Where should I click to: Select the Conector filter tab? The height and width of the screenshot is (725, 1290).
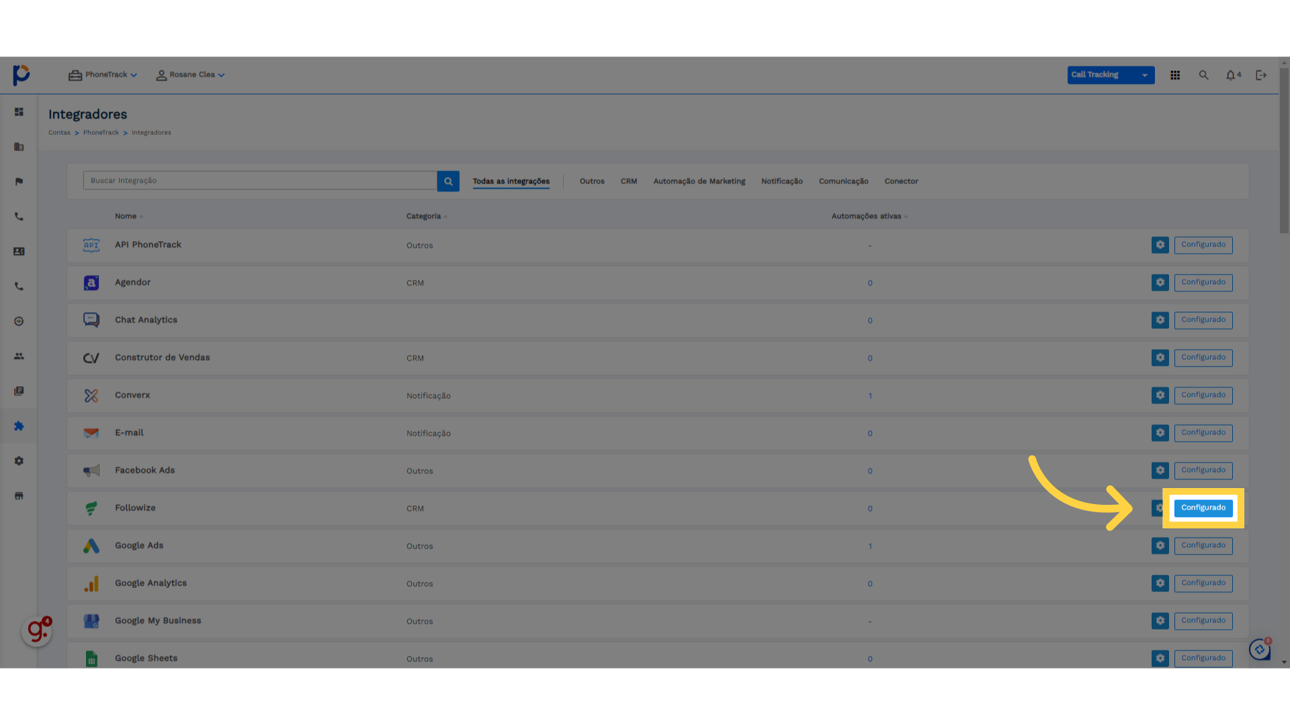coord(902,181)
